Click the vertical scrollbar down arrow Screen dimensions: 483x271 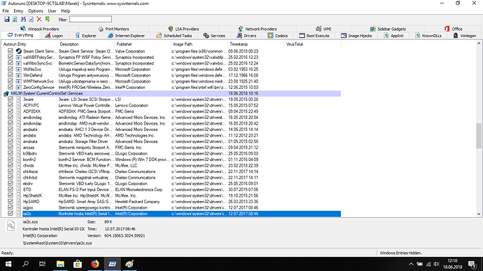pos(479,214)
